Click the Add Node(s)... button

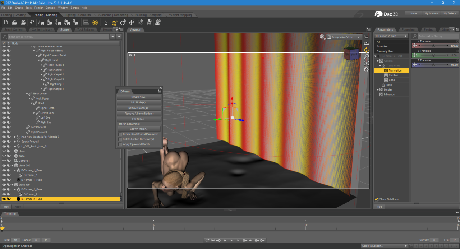point(139,103)
